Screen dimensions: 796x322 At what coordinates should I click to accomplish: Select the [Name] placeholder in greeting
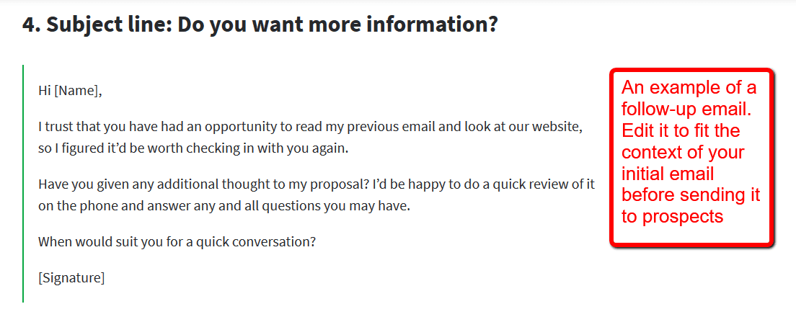[78, 91]
